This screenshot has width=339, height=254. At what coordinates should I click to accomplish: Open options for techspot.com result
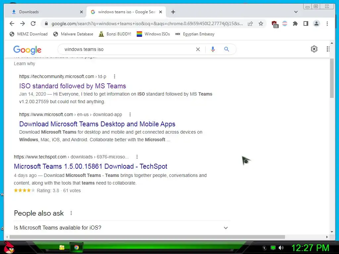(x=137, y=157)
